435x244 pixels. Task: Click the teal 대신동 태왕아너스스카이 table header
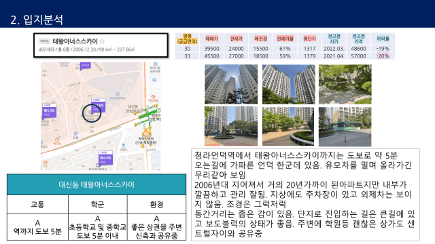pos(97,184)
